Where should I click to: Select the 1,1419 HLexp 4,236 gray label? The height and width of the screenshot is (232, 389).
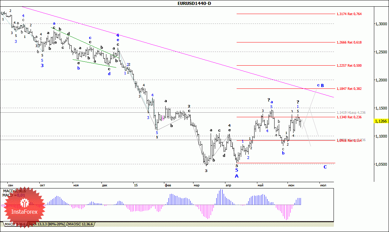[351, 113]
